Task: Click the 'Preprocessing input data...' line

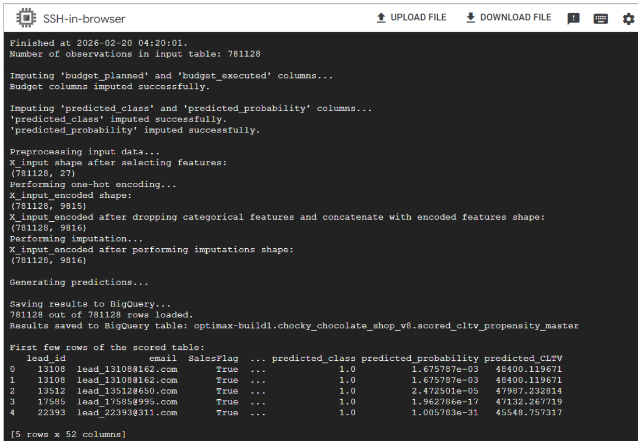Action: [x=85, y=152]
